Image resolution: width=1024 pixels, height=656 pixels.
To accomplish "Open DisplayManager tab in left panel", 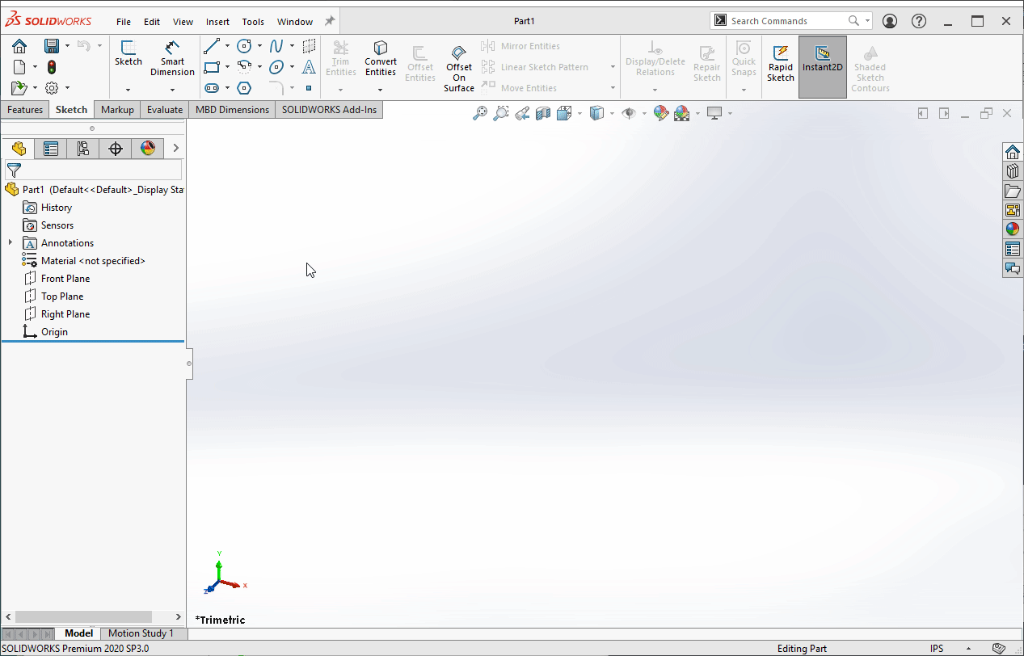I will click(148, 149).
